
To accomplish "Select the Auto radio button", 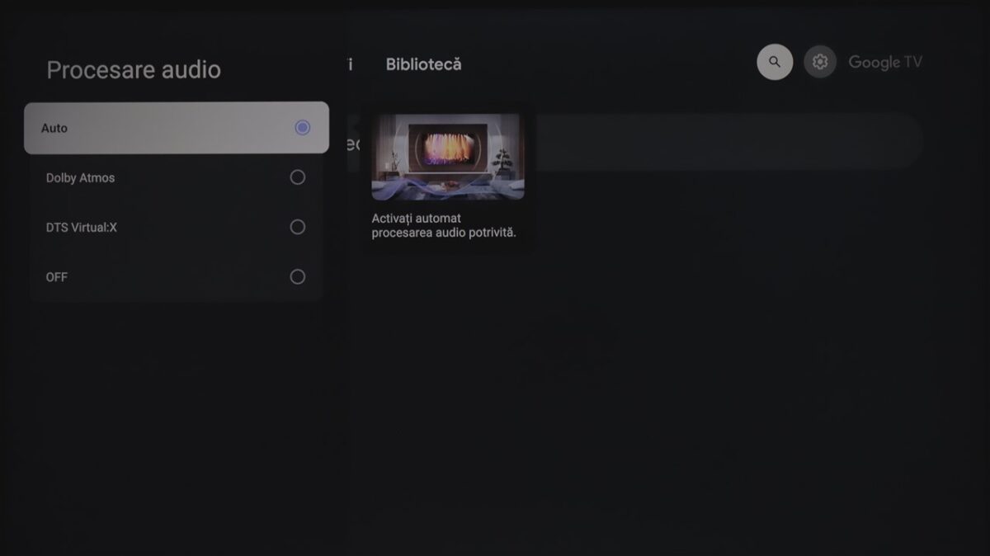I will (303, 128).
